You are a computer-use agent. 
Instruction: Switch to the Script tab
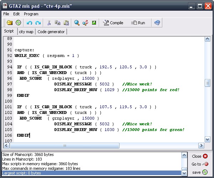pyautogui.click(x=9, y=31)
